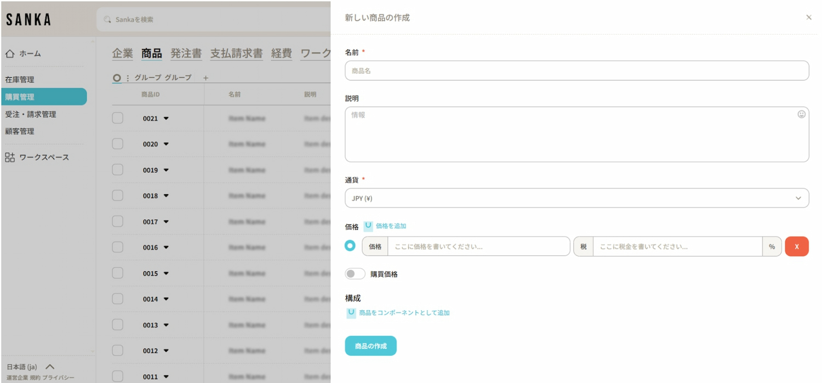822x383 pixels.
Task: Check the checkbox for item 0021
Action: pyautogui.click(x=118, y=118)
